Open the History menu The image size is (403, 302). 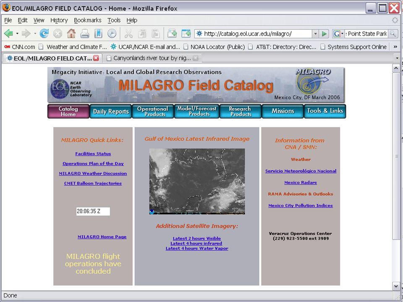tap(59, 20)
